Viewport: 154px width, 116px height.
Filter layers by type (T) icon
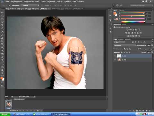tap(138, 42)
